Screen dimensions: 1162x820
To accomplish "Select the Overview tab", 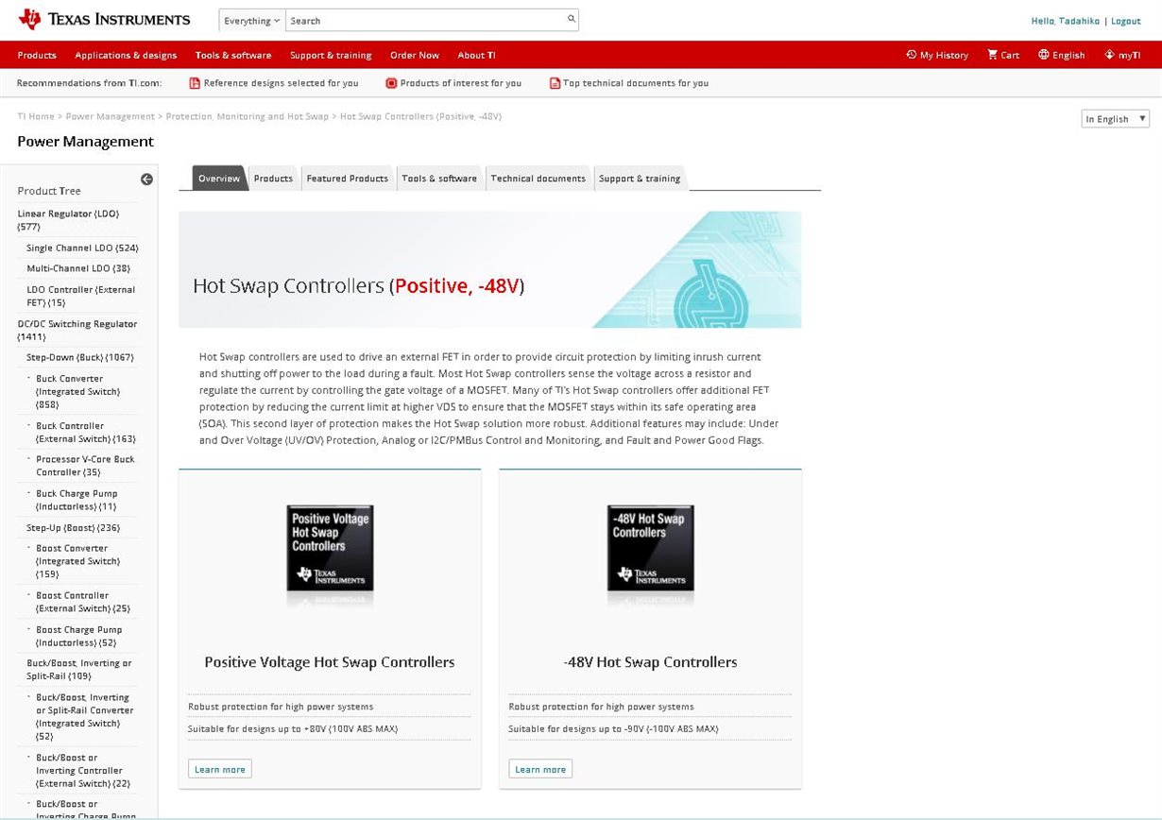I will 219,179.
